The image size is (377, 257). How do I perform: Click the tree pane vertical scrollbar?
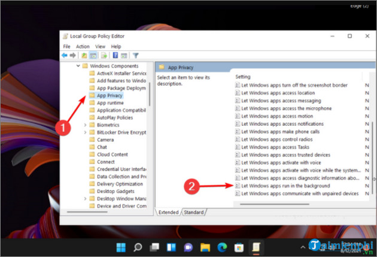pyautogui.click(x=150, y=94)
